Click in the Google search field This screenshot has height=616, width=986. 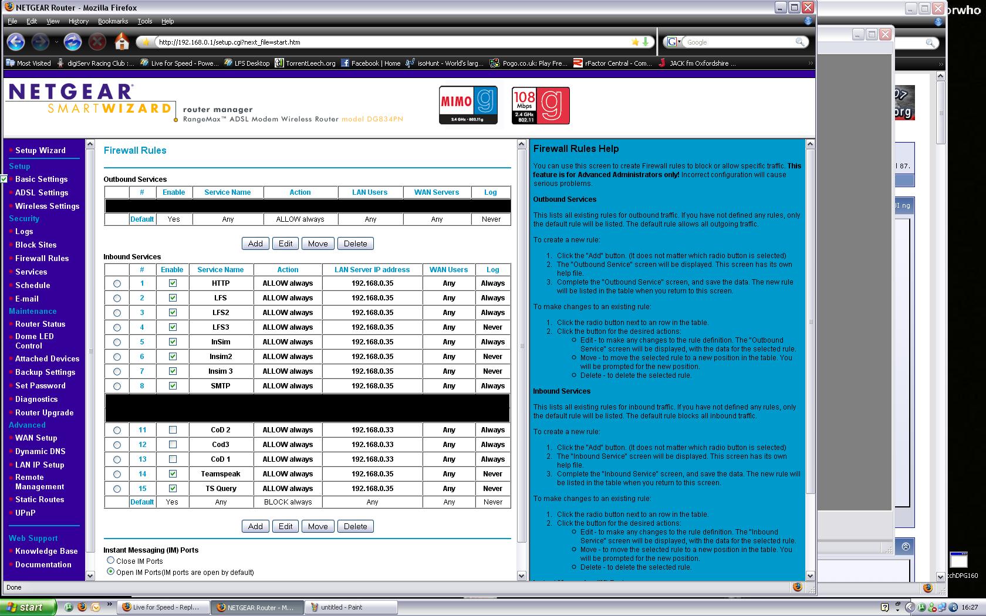point(739,42)
